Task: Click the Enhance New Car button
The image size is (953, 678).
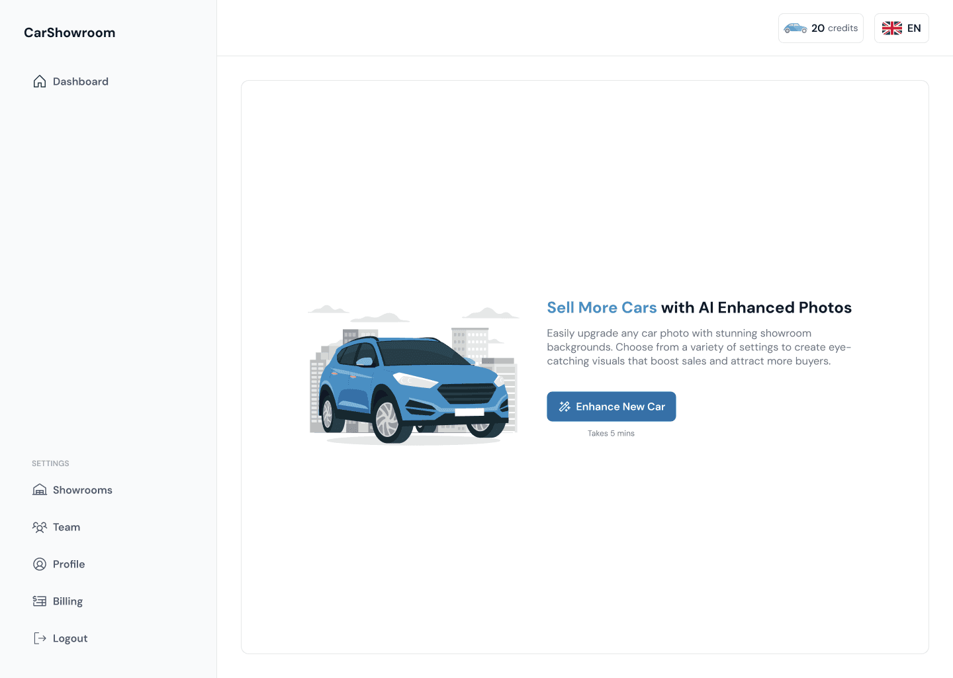Action: pos(612,407)
